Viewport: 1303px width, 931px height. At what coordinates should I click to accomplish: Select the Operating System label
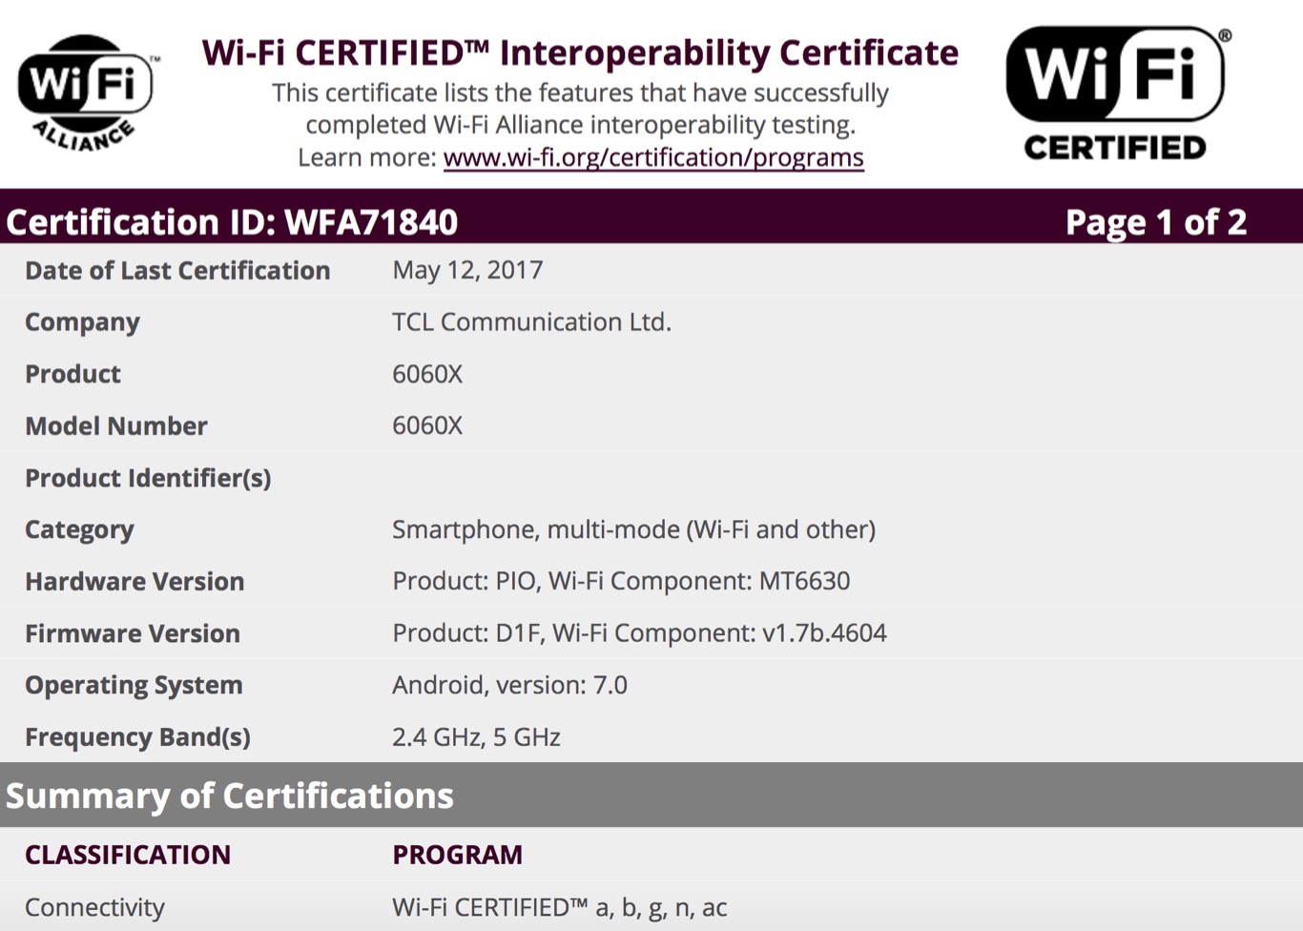coord(134,686)
